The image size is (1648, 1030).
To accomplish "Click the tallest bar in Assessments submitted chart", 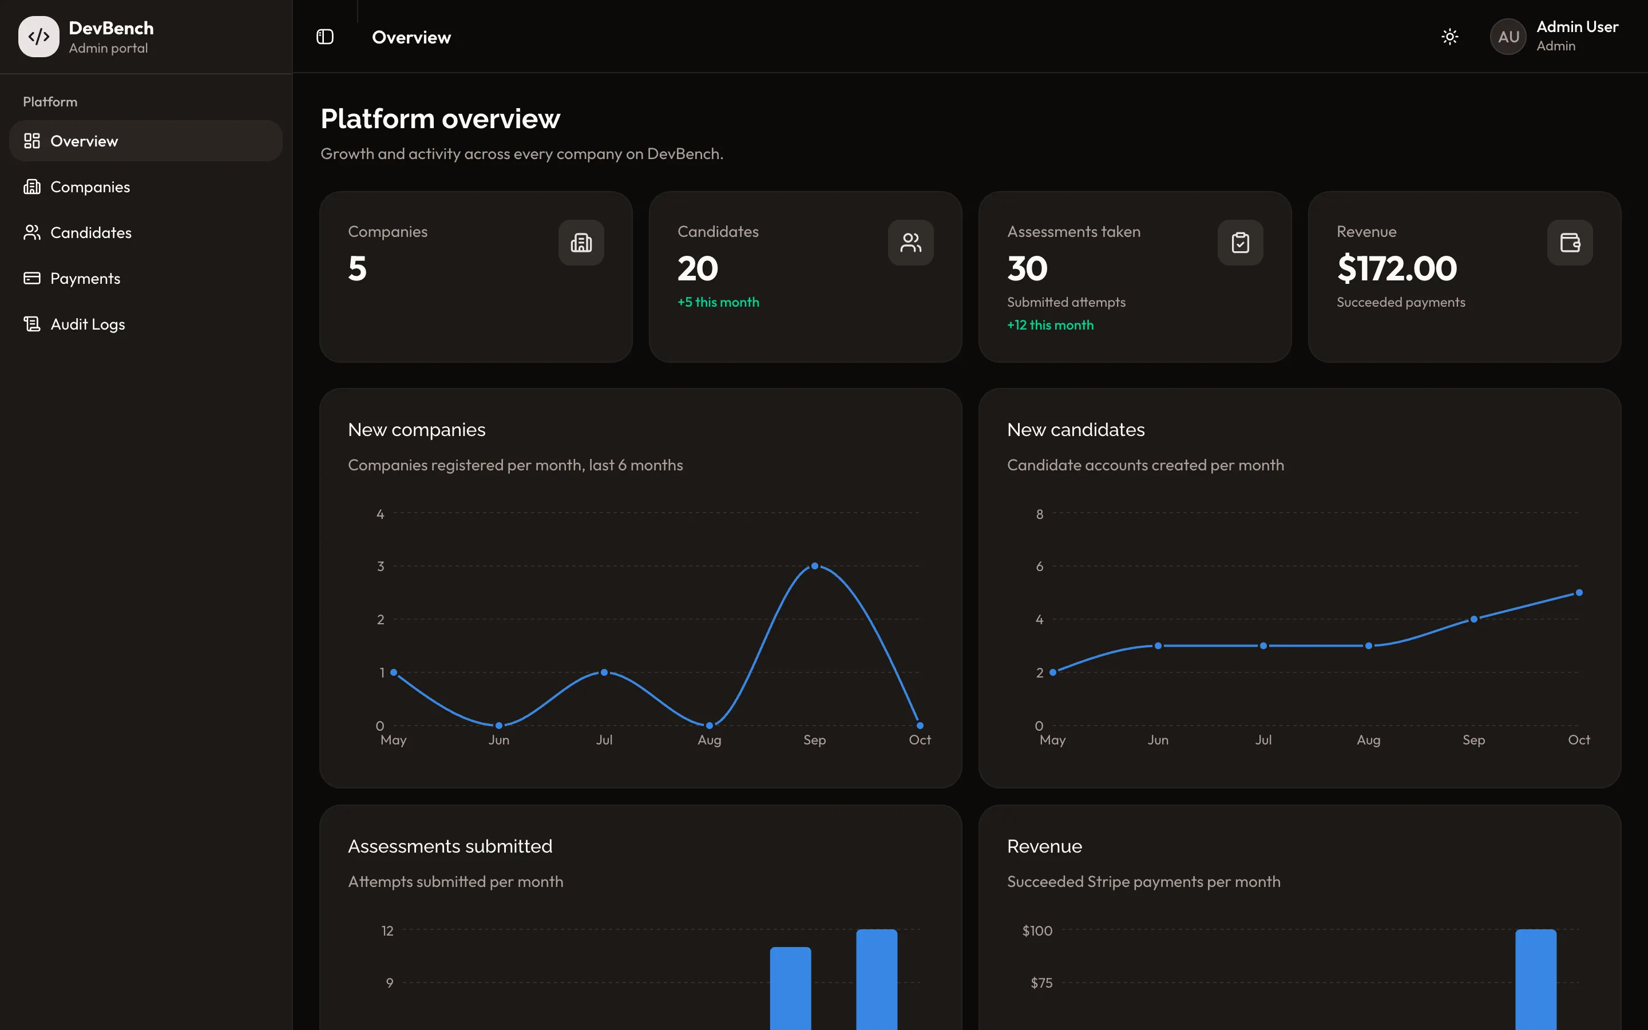I will click(877, 980).
